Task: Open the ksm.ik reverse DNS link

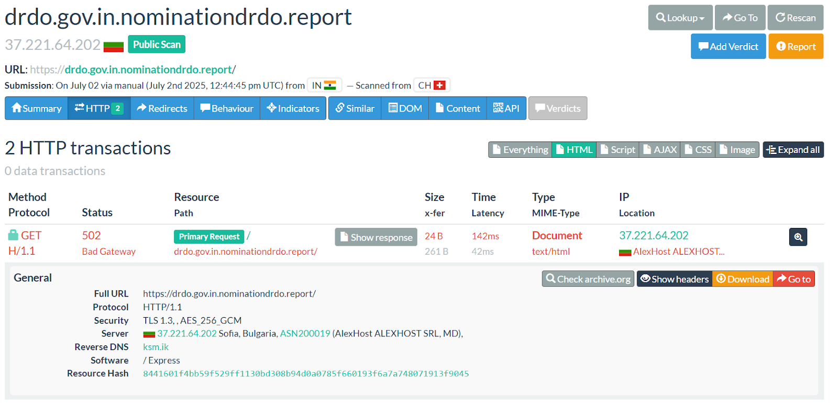Action: point(156,347)
